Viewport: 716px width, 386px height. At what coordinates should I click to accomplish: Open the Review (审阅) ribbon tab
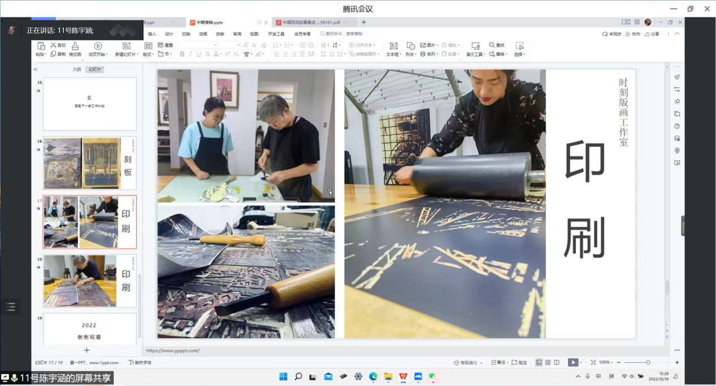[237, 34]
